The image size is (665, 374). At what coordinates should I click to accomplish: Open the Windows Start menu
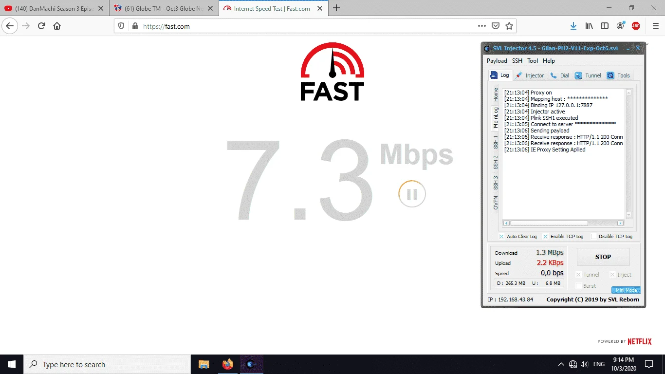click(x=12, y=364)
